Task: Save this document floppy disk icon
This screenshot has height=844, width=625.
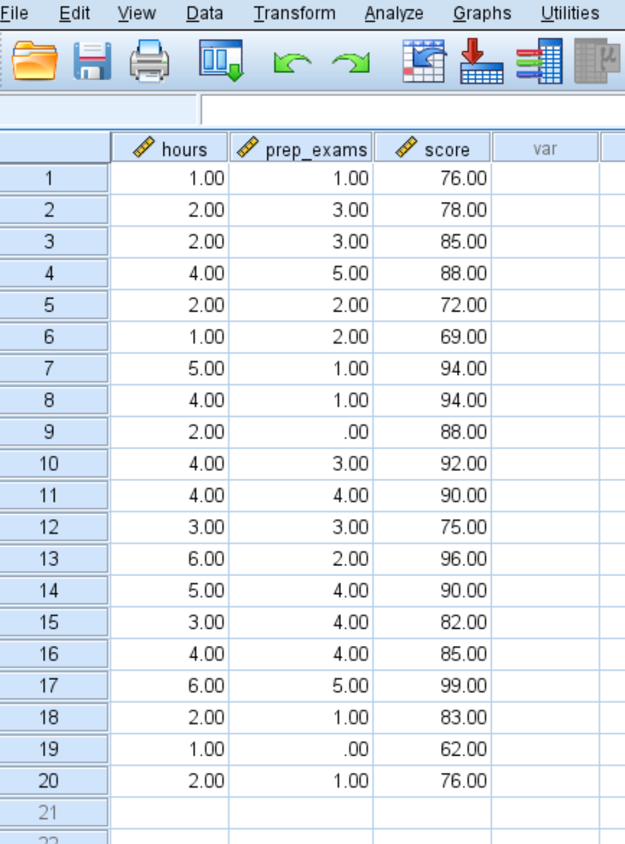Action: (92, 61)
